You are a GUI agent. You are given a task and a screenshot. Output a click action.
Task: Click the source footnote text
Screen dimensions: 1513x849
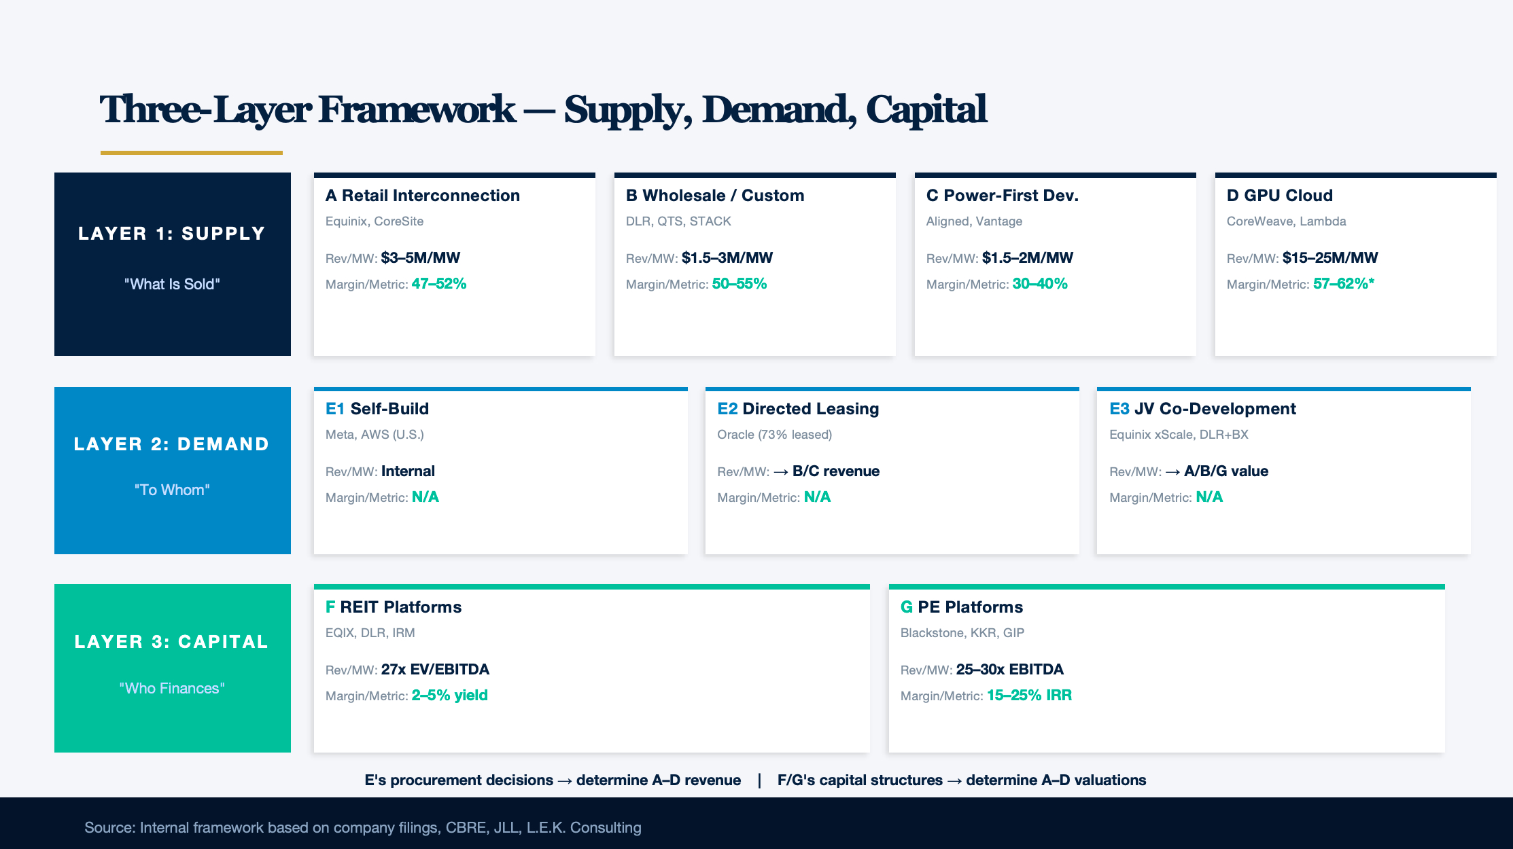pos(363,827)
